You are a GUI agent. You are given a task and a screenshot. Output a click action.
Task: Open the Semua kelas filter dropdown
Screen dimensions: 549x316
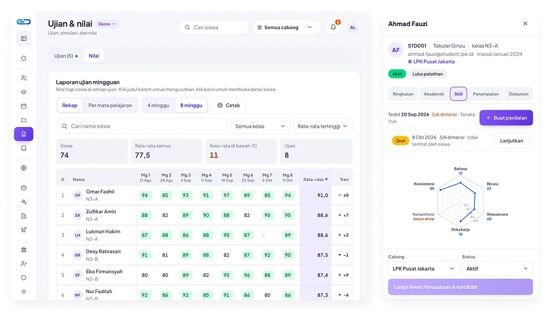(x=260, y=126)
